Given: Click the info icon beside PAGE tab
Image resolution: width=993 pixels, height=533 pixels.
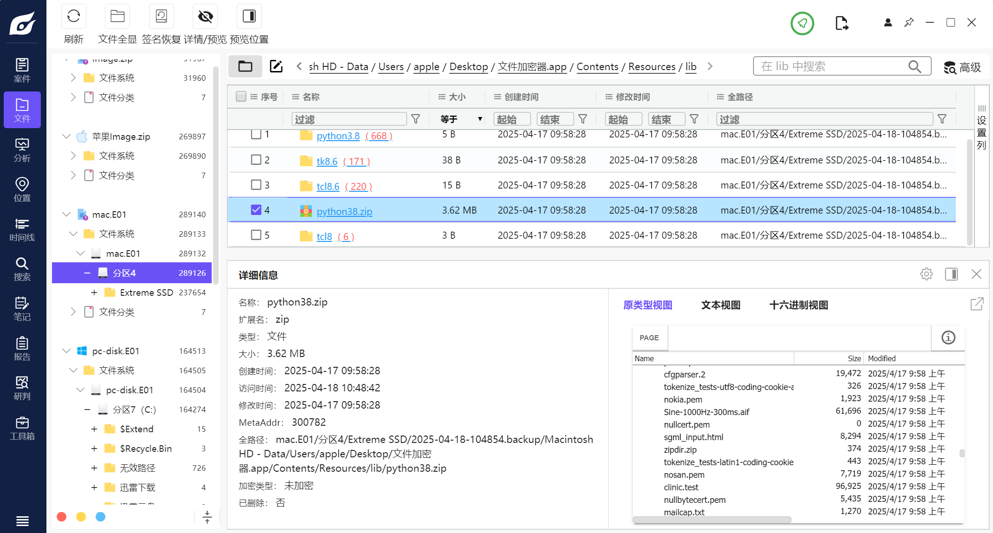Looking at the screenshot, I should pyautogui.click(x=948, y=338).
